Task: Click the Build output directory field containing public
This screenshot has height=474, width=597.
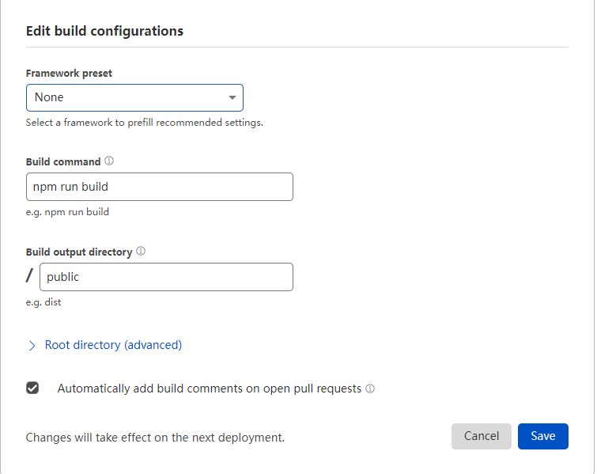Action: coord(166,277)
